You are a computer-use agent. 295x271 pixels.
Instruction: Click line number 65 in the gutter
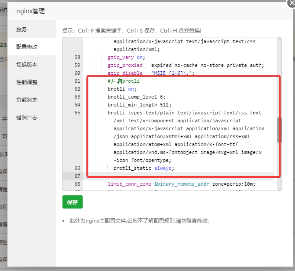pos(77,113)
